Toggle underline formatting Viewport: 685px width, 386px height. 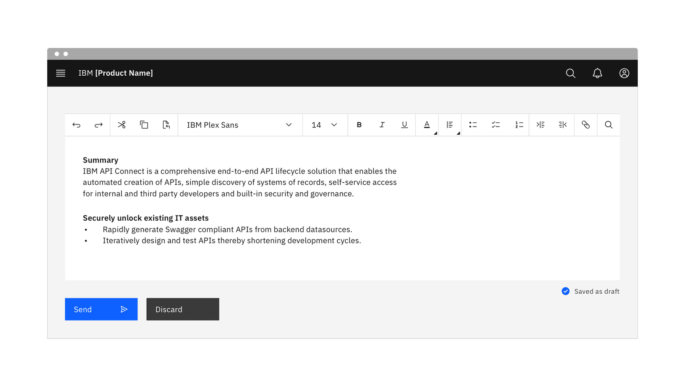(x=404, y=125)
